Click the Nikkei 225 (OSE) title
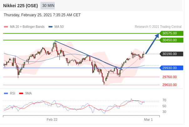The width and height of the screenshot is (189, 127). click(20, 6)
